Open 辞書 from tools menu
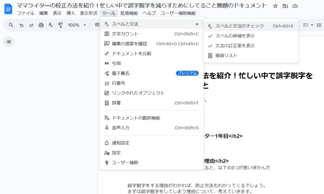 152,103
